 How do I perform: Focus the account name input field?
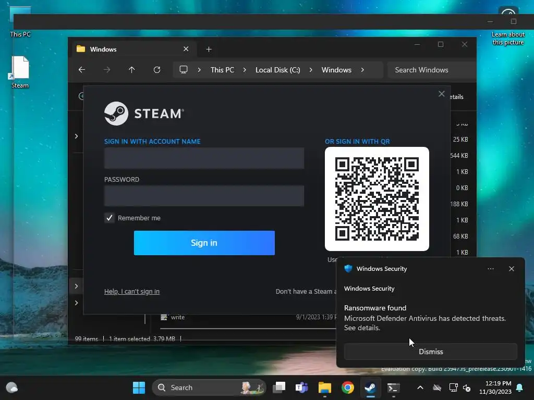(204, 158)
